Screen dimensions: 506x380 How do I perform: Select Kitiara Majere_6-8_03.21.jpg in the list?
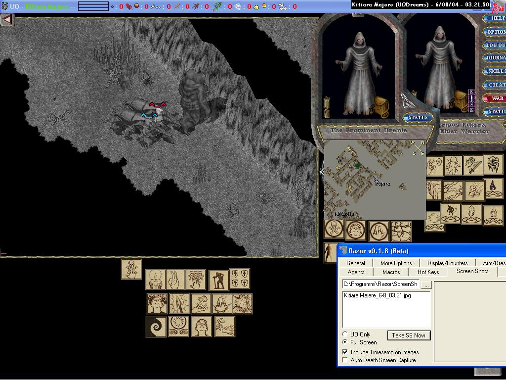(x=377, y=295)
